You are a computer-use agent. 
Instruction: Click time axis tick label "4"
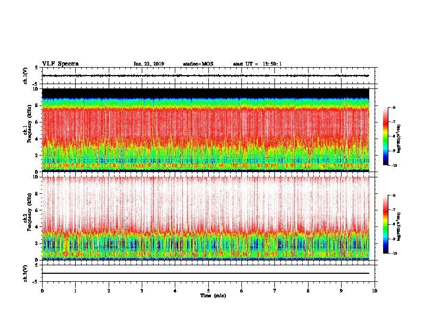point(175,291)
